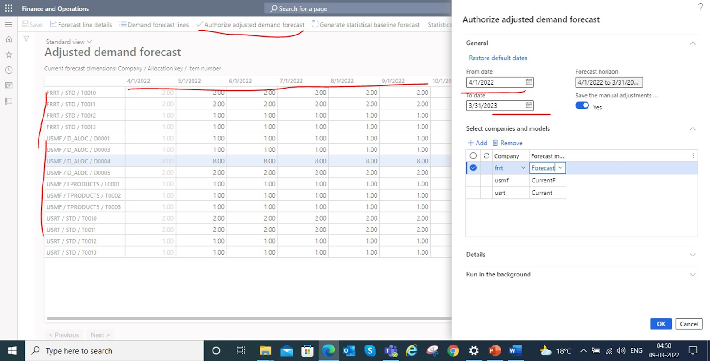Click the horizontal scrollbar of forecast grid
The width and height of the screenshot is (710, 361).
248,318
